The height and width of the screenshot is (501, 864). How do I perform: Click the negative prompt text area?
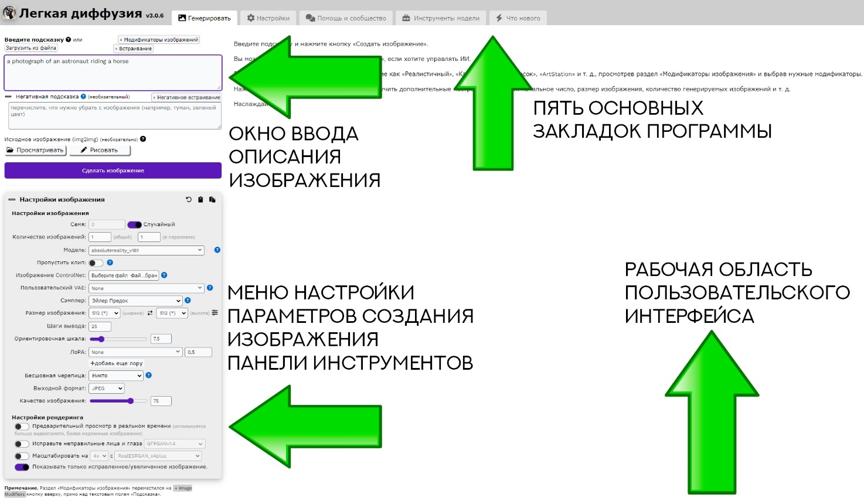coord(115,116)
